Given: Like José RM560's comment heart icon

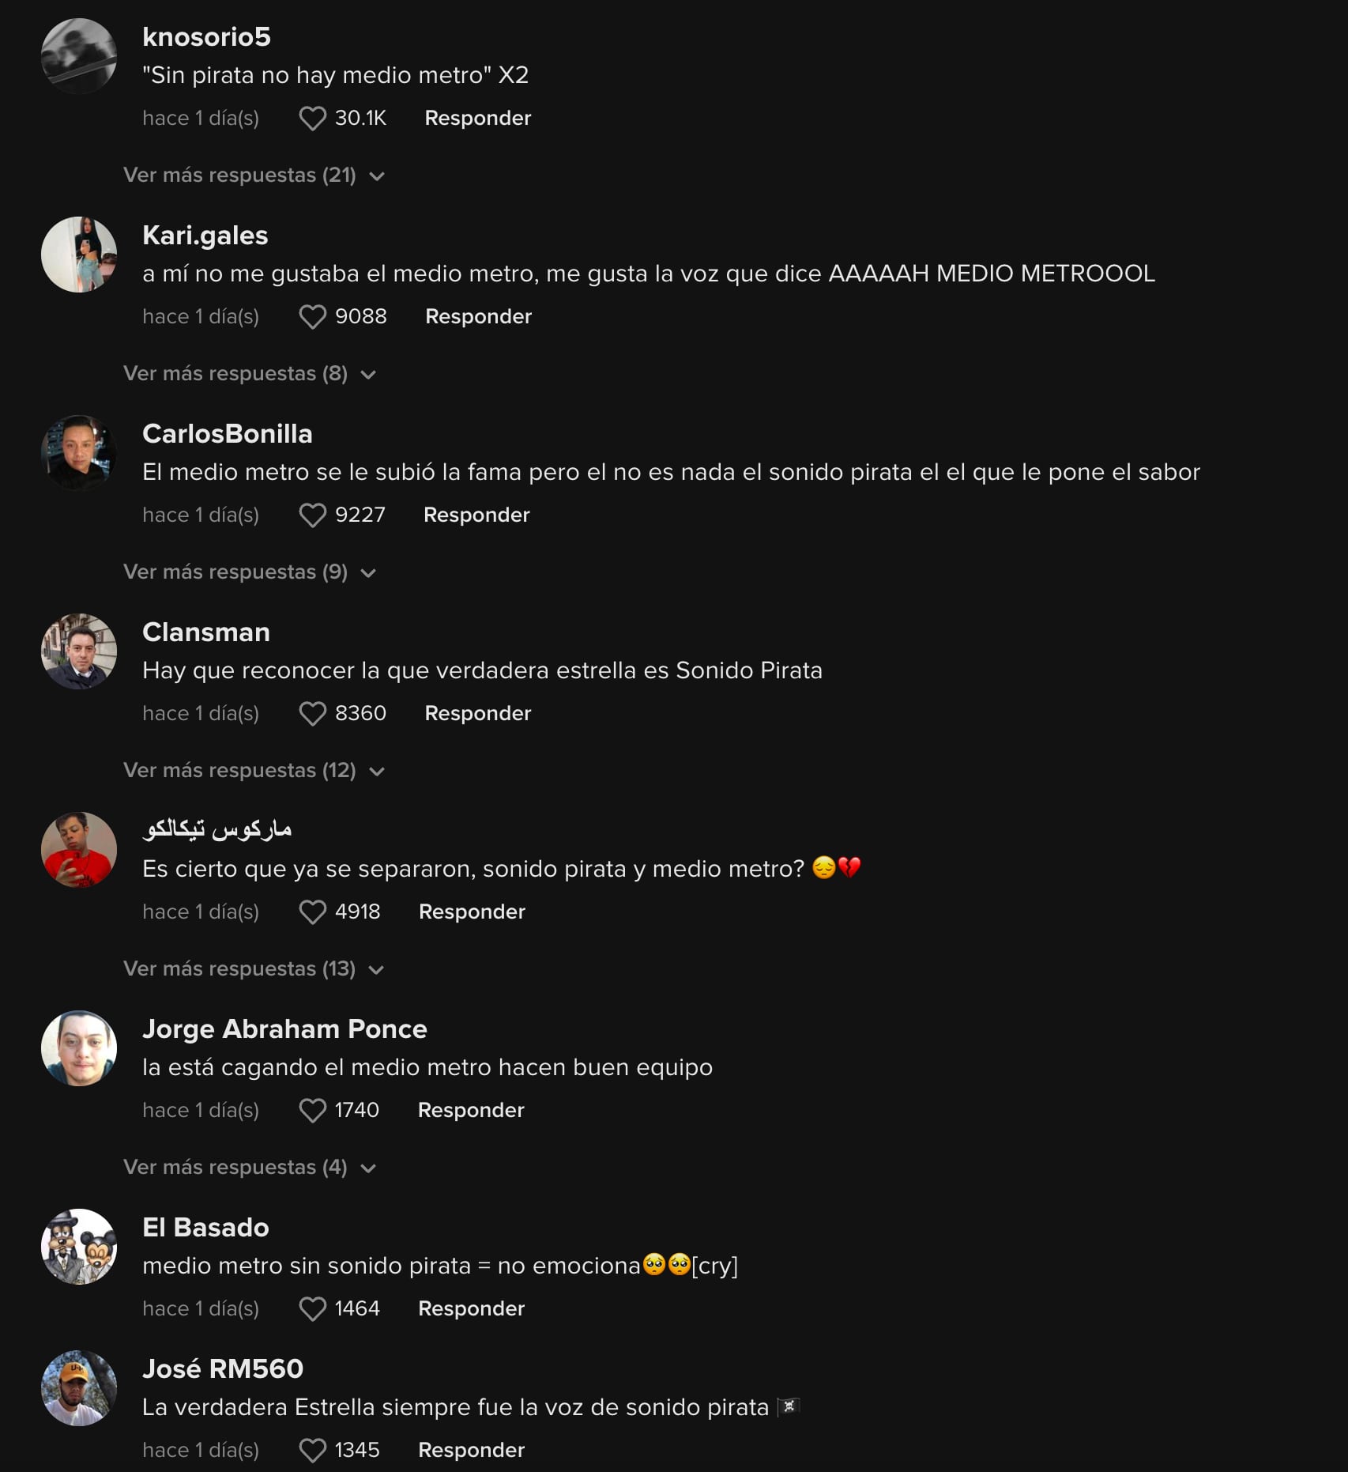Looking at the screenshot, I should [312, 1451].
